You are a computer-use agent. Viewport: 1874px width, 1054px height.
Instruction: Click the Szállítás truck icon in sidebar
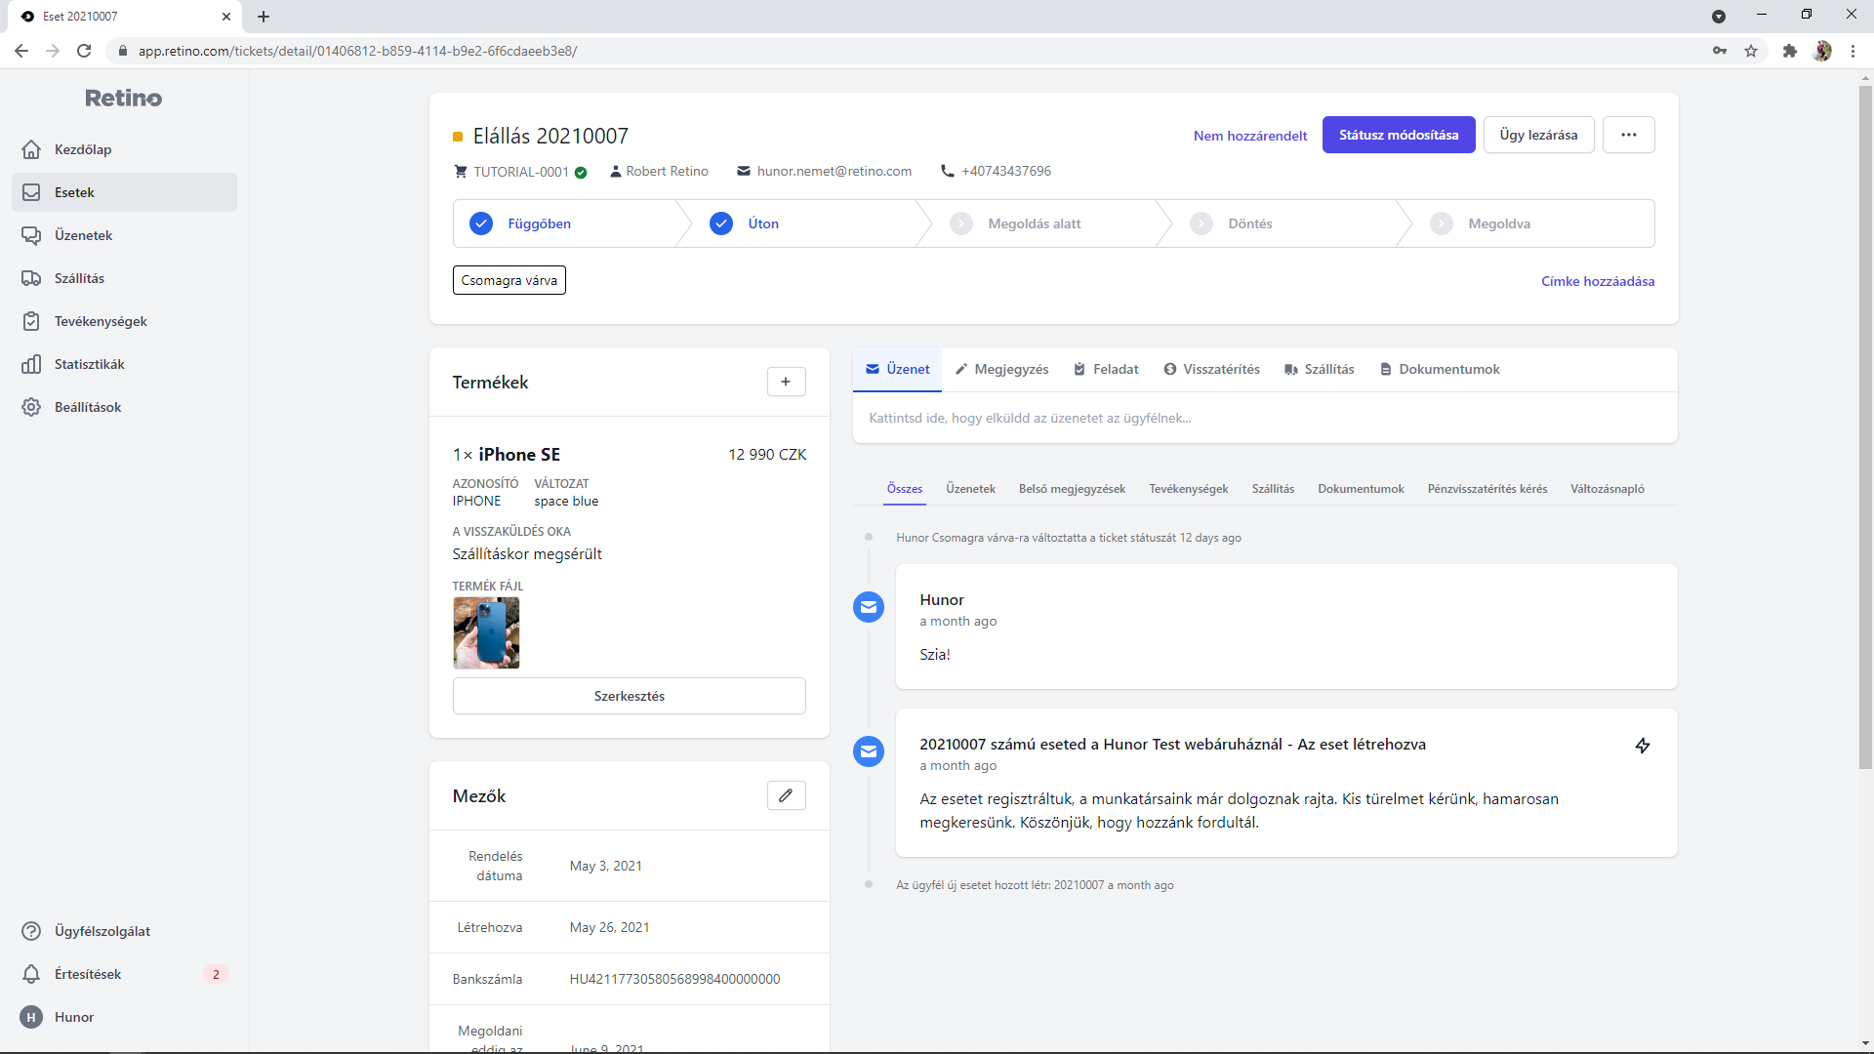(x=31, y=278)
